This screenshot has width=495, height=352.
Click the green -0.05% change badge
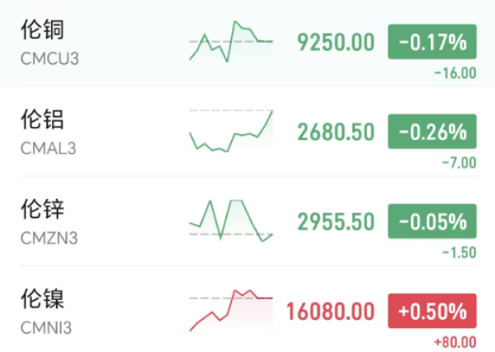tap(432, 221)
